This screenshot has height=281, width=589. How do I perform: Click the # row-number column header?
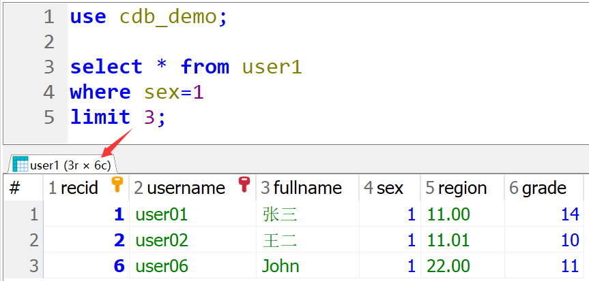click(x=15, y=188)
